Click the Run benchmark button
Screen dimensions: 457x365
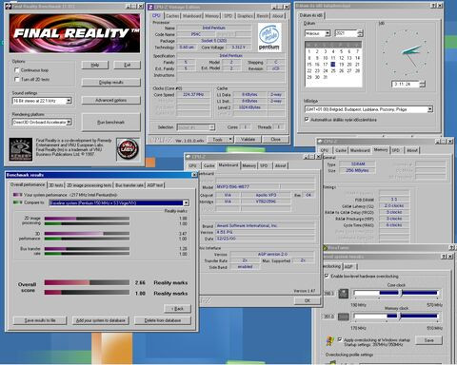[110, 123]
